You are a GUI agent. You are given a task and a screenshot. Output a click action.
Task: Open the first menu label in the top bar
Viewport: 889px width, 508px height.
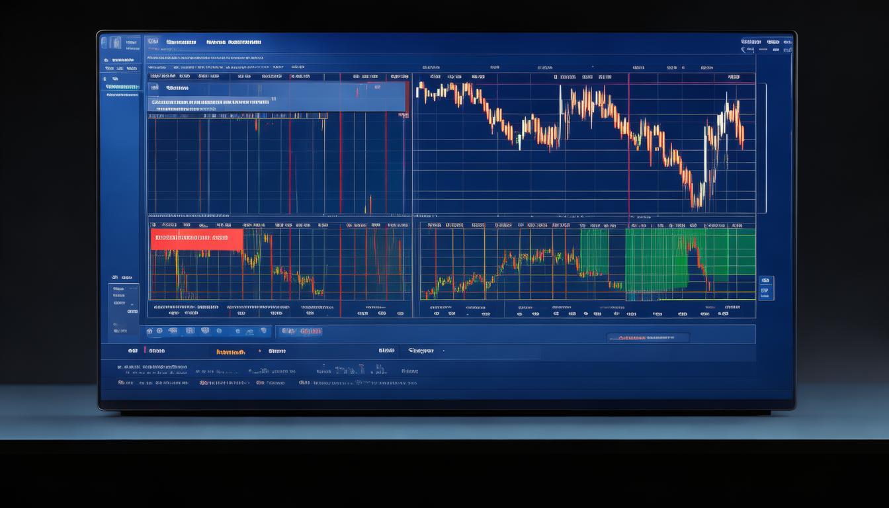(181, 42)
